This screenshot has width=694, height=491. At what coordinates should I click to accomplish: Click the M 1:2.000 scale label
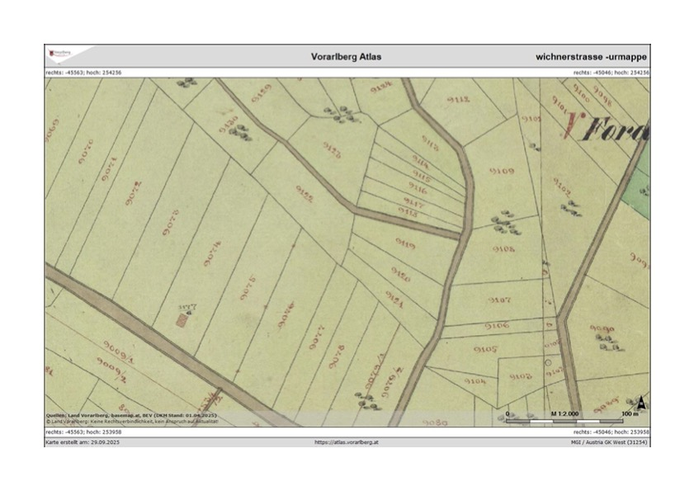tap(564, 412)
